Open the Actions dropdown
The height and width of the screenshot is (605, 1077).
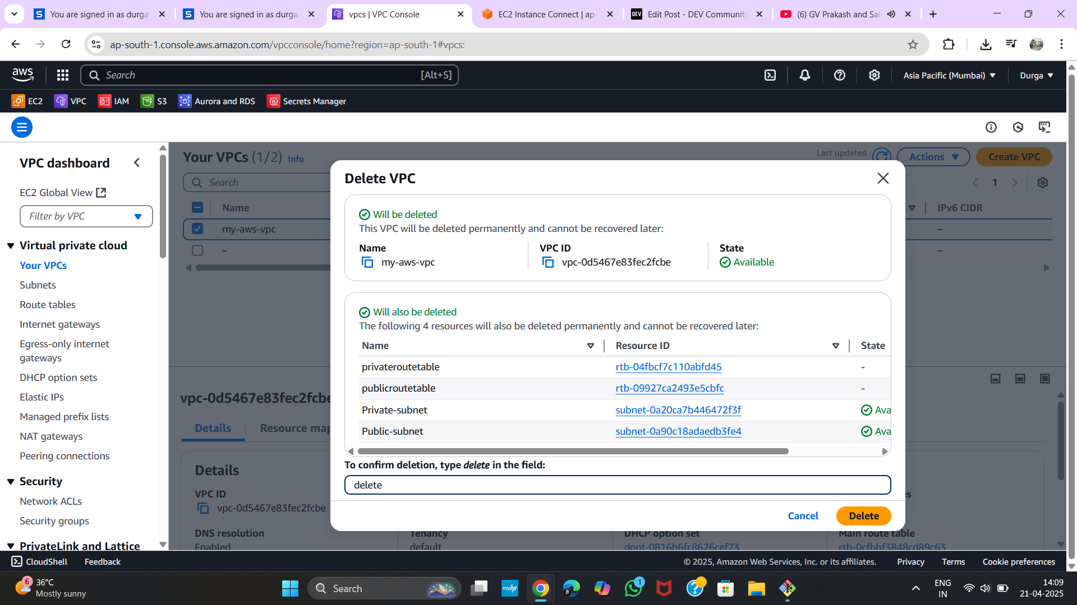[933, 157]
